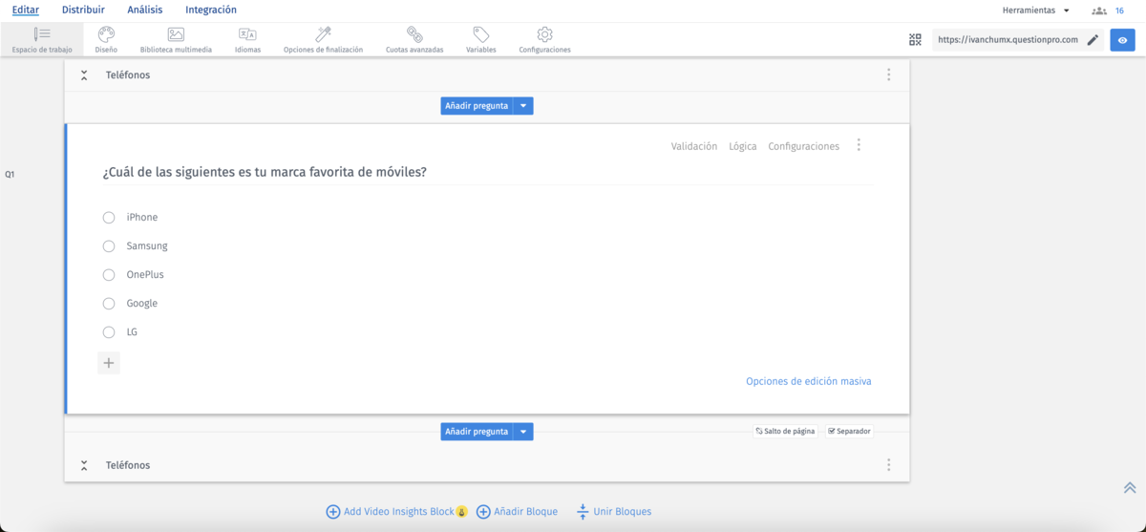Edit the Samsung answer text
The image size is (1146, 532).
pos(147,246)
